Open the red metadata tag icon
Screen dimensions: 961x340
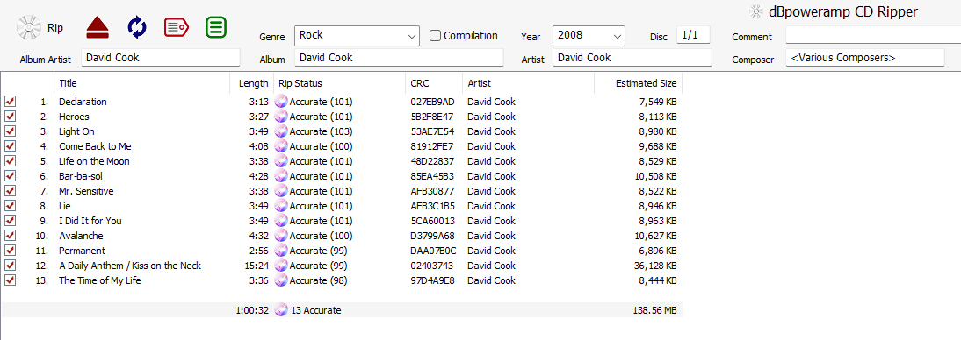coord(177,27)
